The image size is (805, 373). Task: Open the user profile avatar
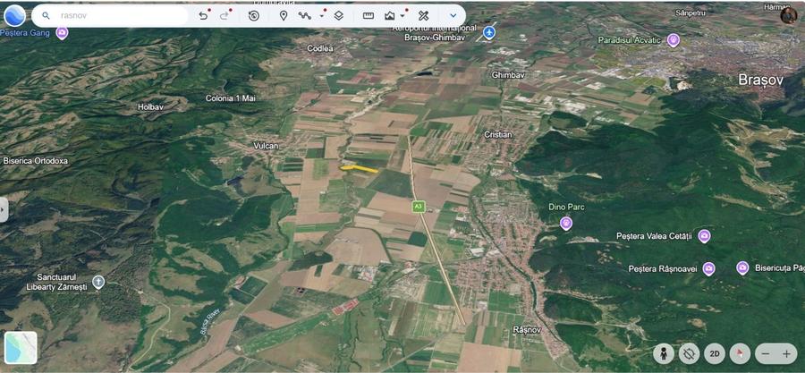(789, 15)
